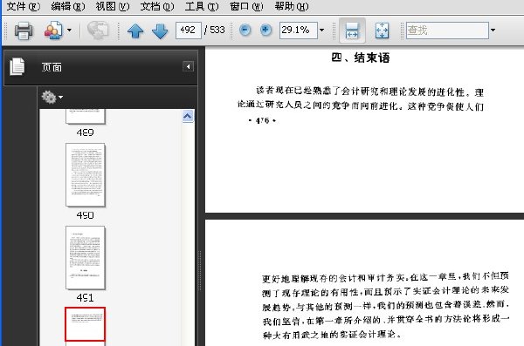Click the zoom out minus button
The height and width of the screenshot is (346, 524).
point(245,30)
